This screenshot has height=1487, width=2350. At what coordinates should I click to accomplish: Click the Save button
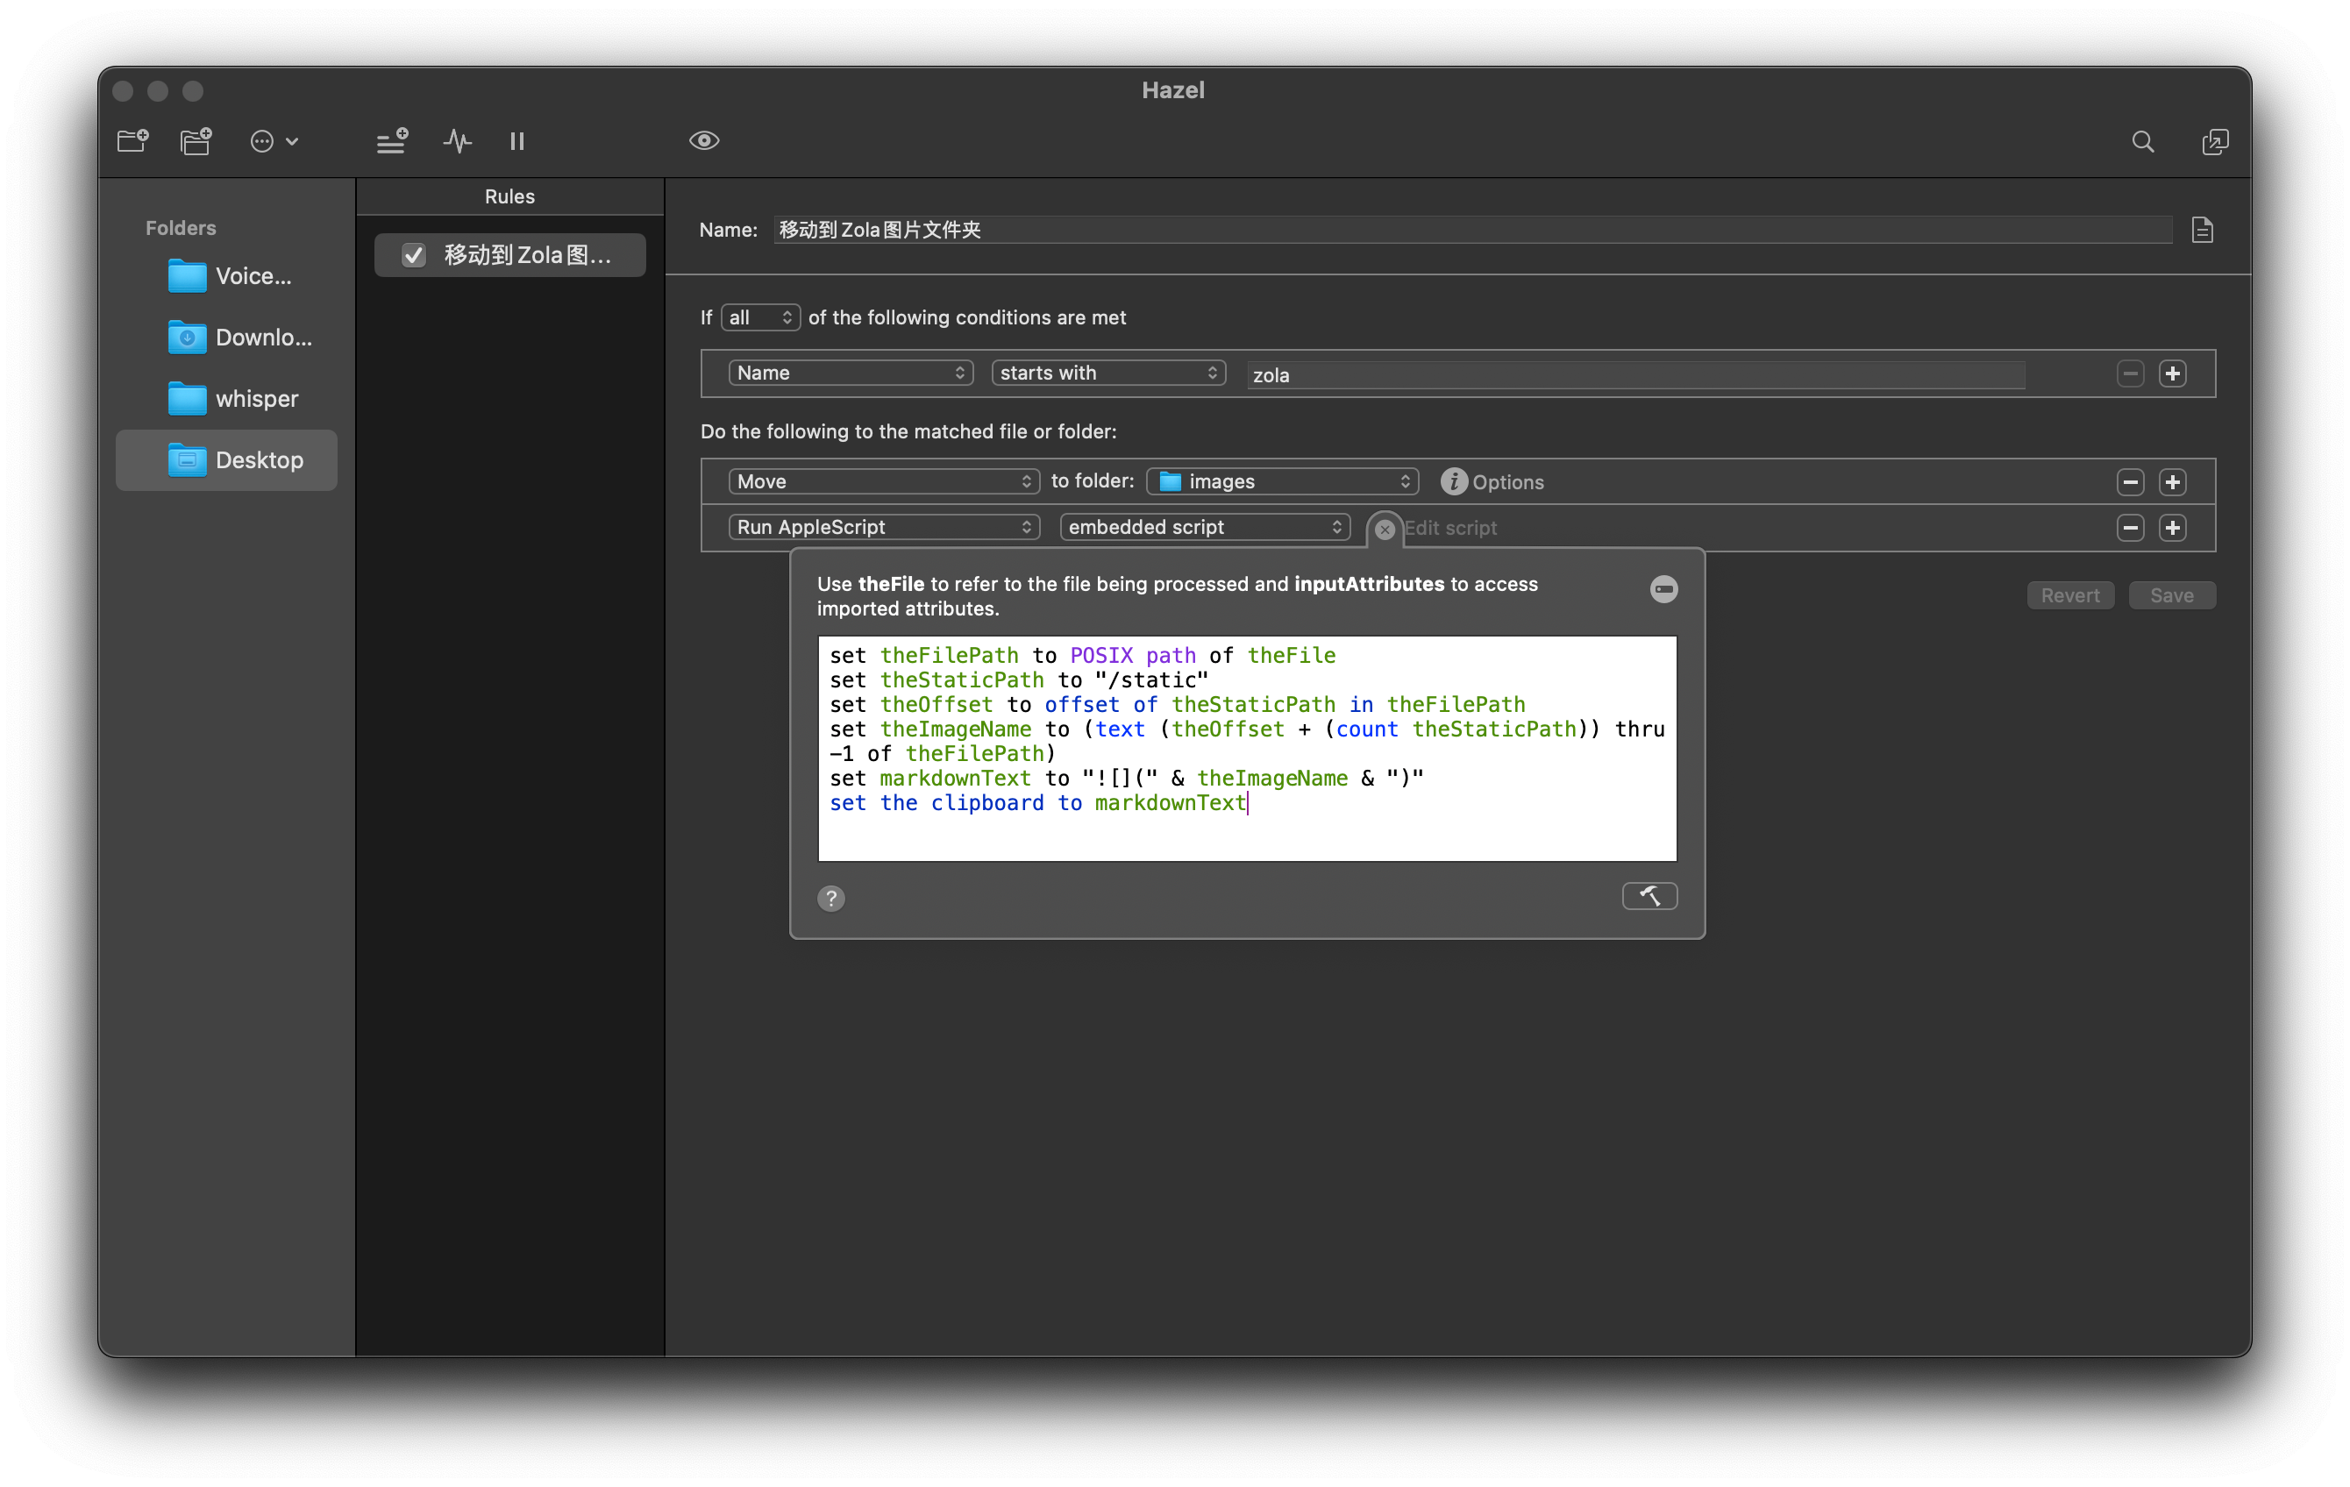pos(2171,596)
